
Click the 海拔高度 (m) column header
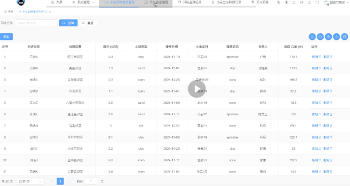[293, 46]
